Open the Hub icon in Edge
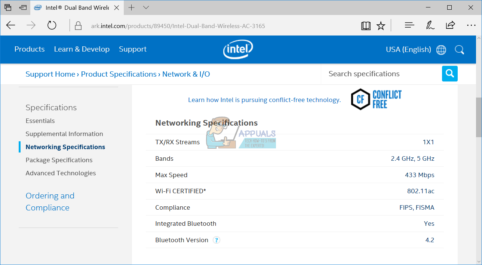 click(x=409, y=25)
